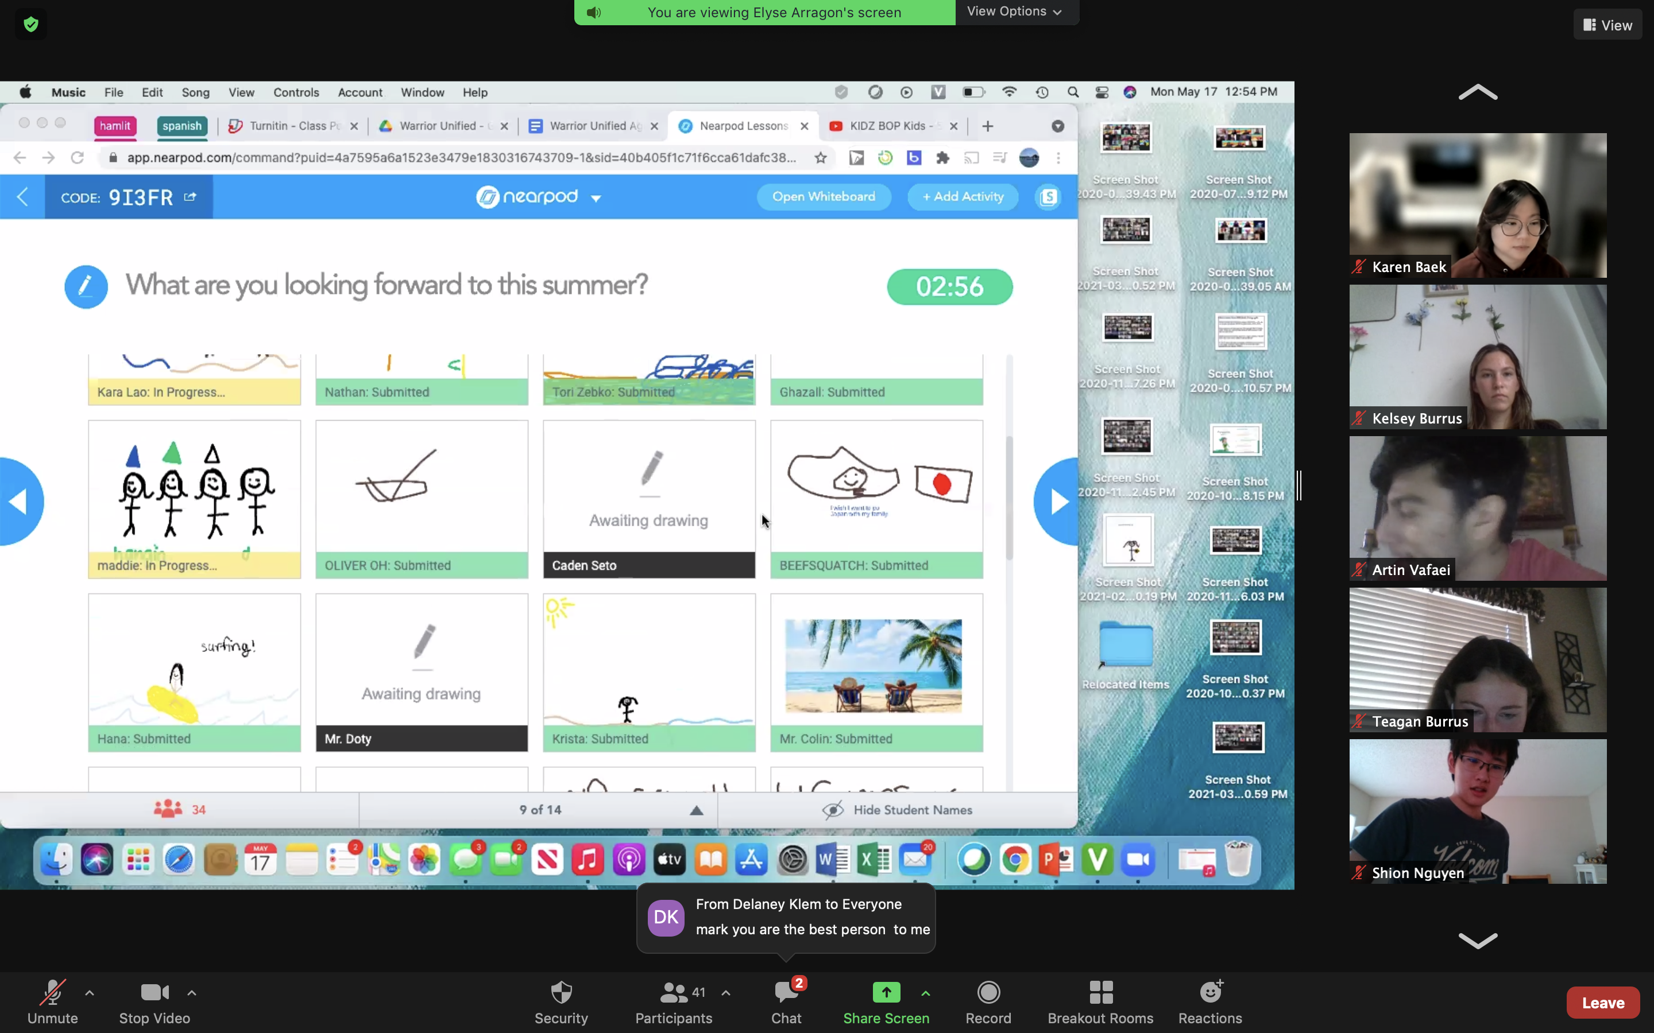Click the student count people icon

tap(168, 809)
